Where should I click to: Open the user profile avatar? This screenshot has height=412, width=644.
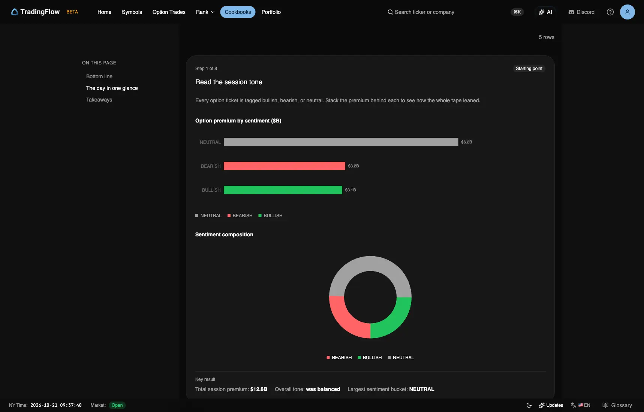click(x=628, y=12)
